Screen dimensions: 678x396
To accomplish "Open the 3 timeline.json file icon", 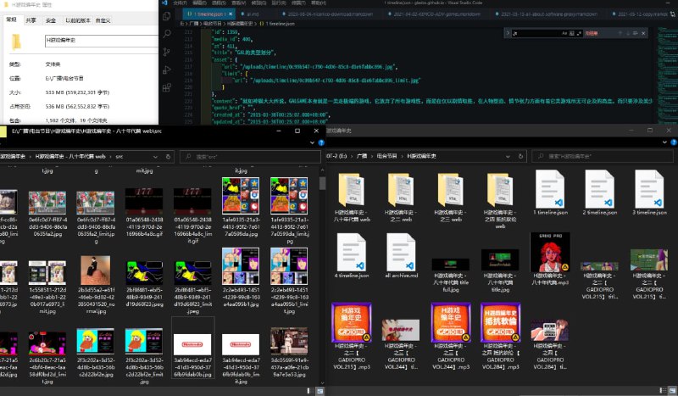I will click(x=650, y=189).
